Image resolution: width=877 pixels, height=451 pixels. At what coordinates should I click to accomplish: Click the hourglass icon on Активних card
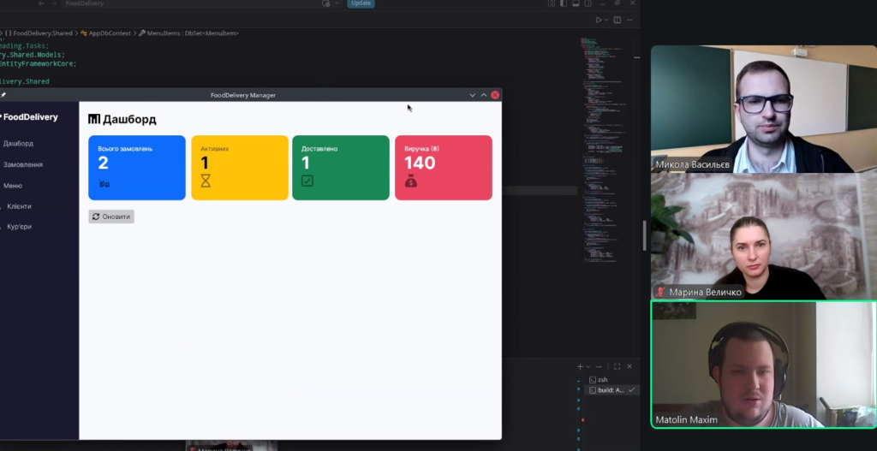[x=205, y=181]
